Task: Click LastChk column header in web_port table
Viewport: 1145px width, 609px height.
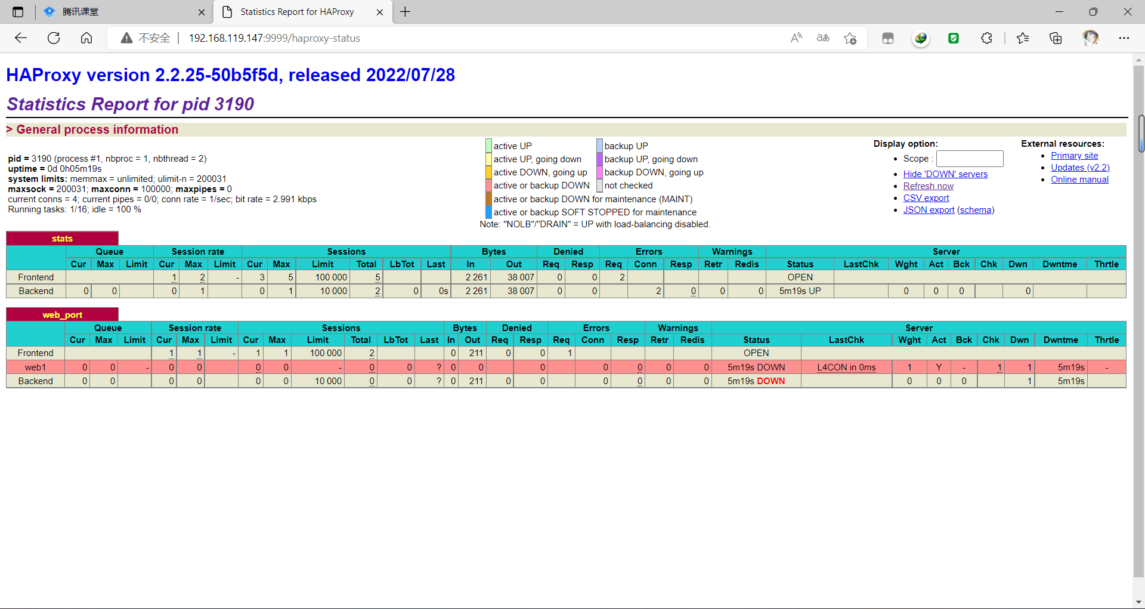Action: [846, 340]
